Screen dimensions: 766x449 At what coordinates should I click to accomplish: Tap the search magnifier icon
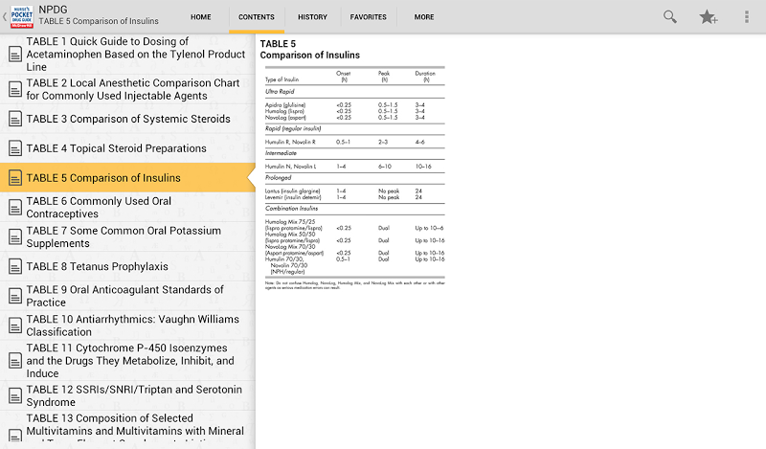(x=669, y=17)
